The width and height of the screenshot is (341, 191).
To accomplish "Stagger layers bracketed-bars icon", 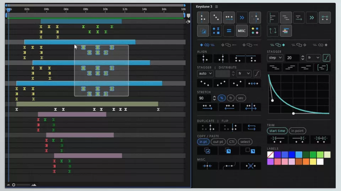I will pyautogui.click(x=322, y=67).
